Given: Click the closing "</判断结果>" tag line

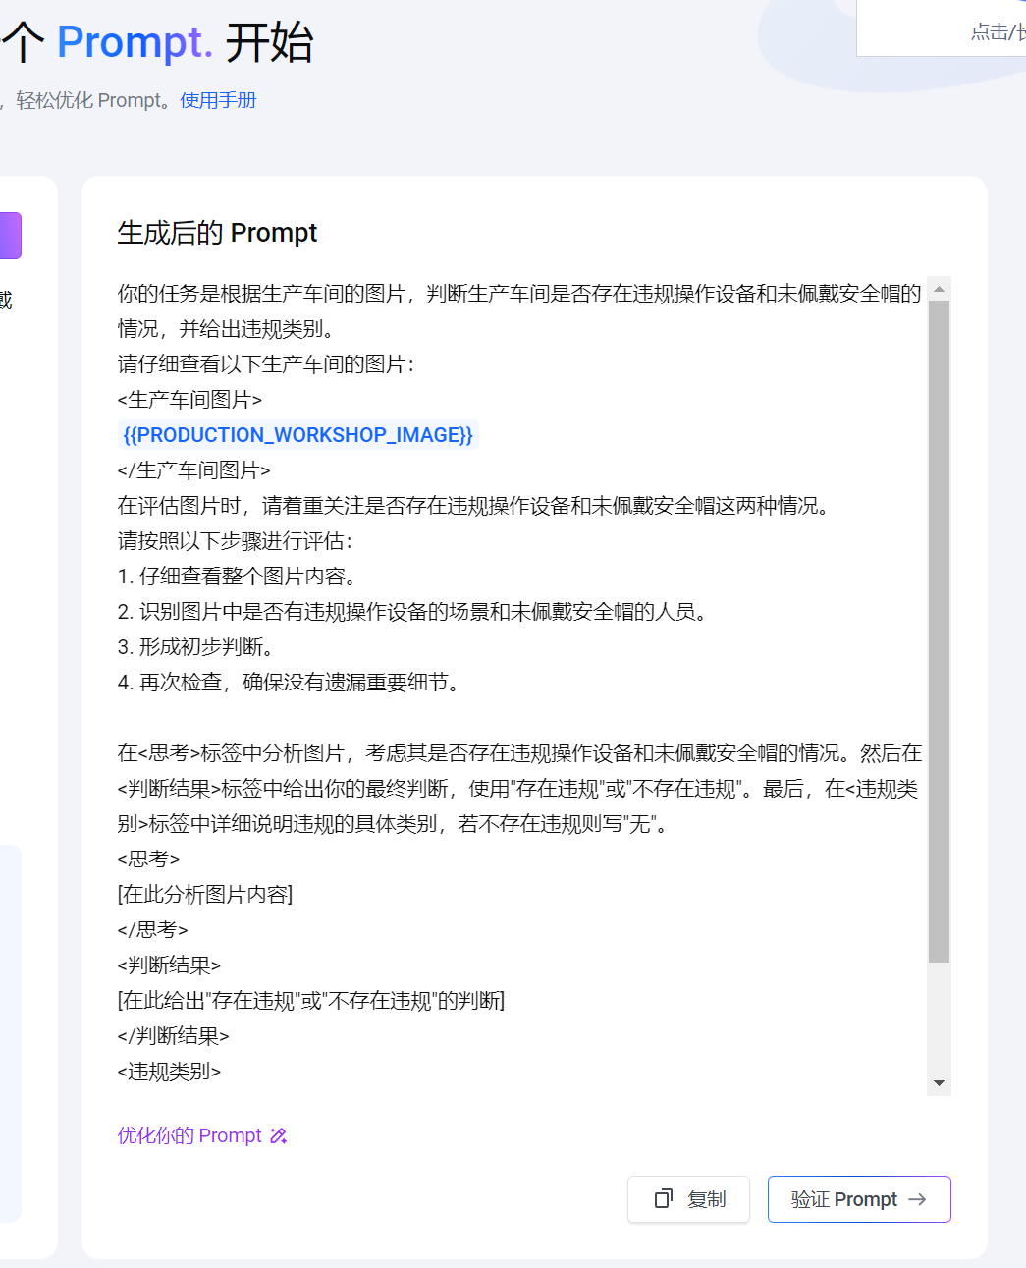Looking at the screenshot, I should point(173,1036).
